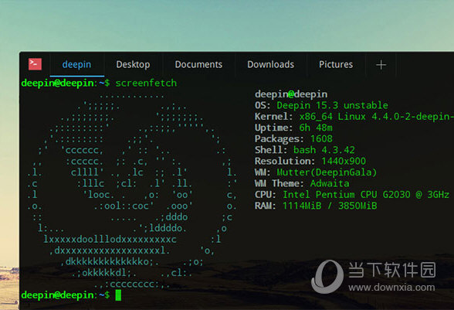Image resolution: width=454 pixels, height=310 pixels.
Task: Switch to the Desktop tab
Action: 133,64
